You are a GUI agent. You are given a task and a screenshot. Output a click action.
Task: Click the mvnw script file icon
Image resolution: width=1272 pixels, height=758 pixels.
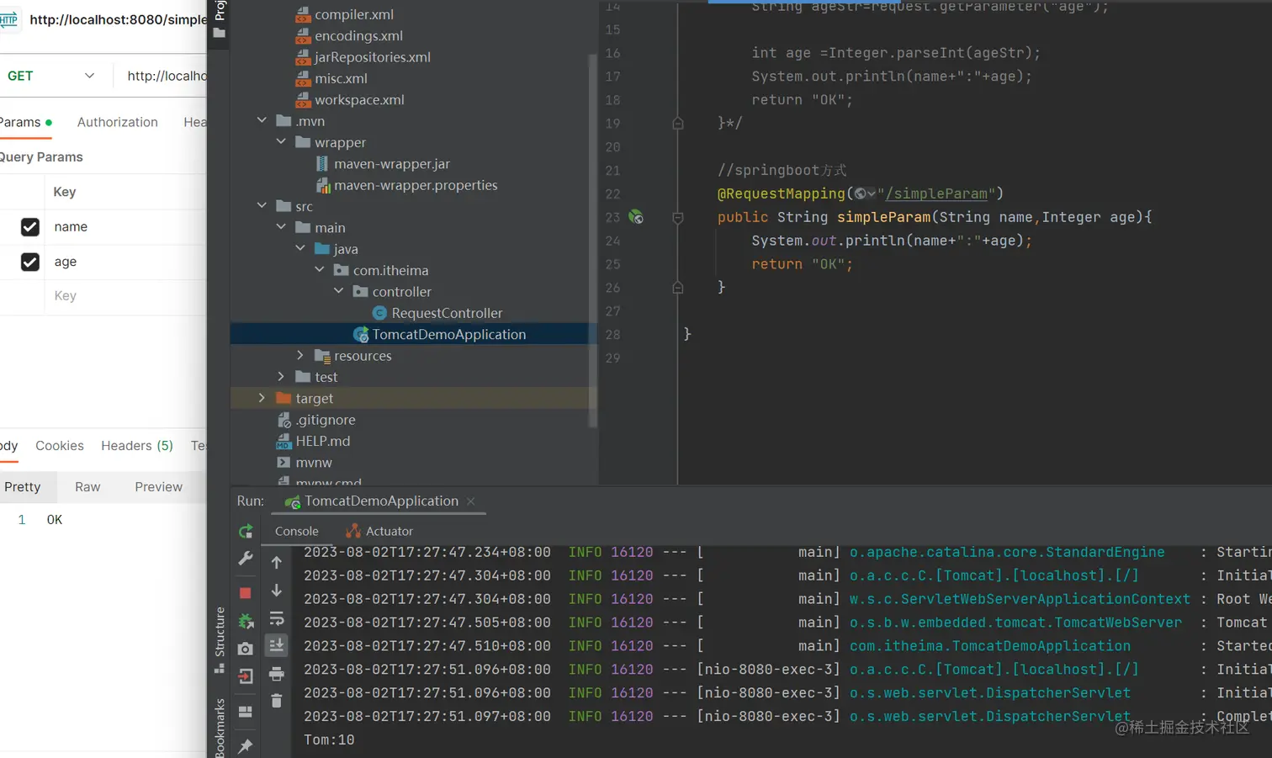point(284,463)
